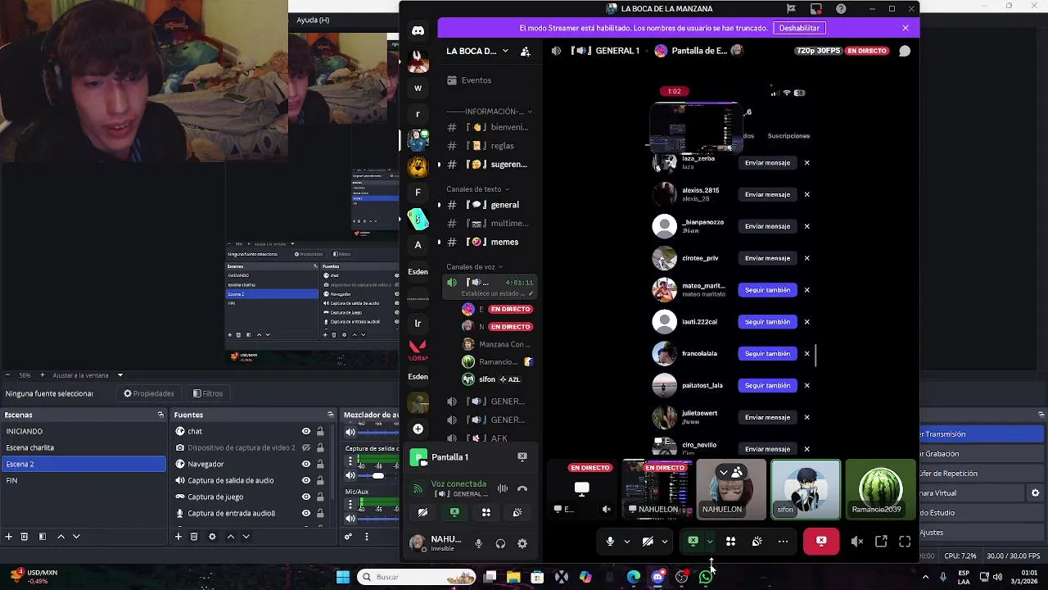Move source up in Fuentes list
This screenshot has width=1048, height=590.
click(231, 537)
